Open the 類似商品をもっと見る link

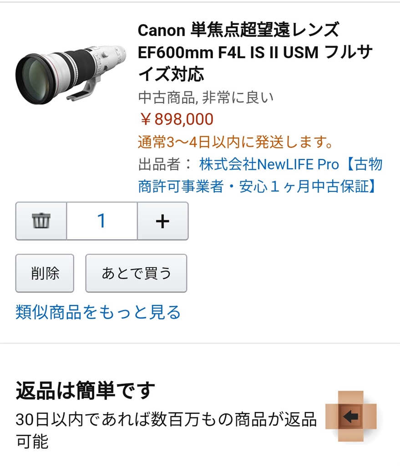pyautogui.click(x=98, y=312)
